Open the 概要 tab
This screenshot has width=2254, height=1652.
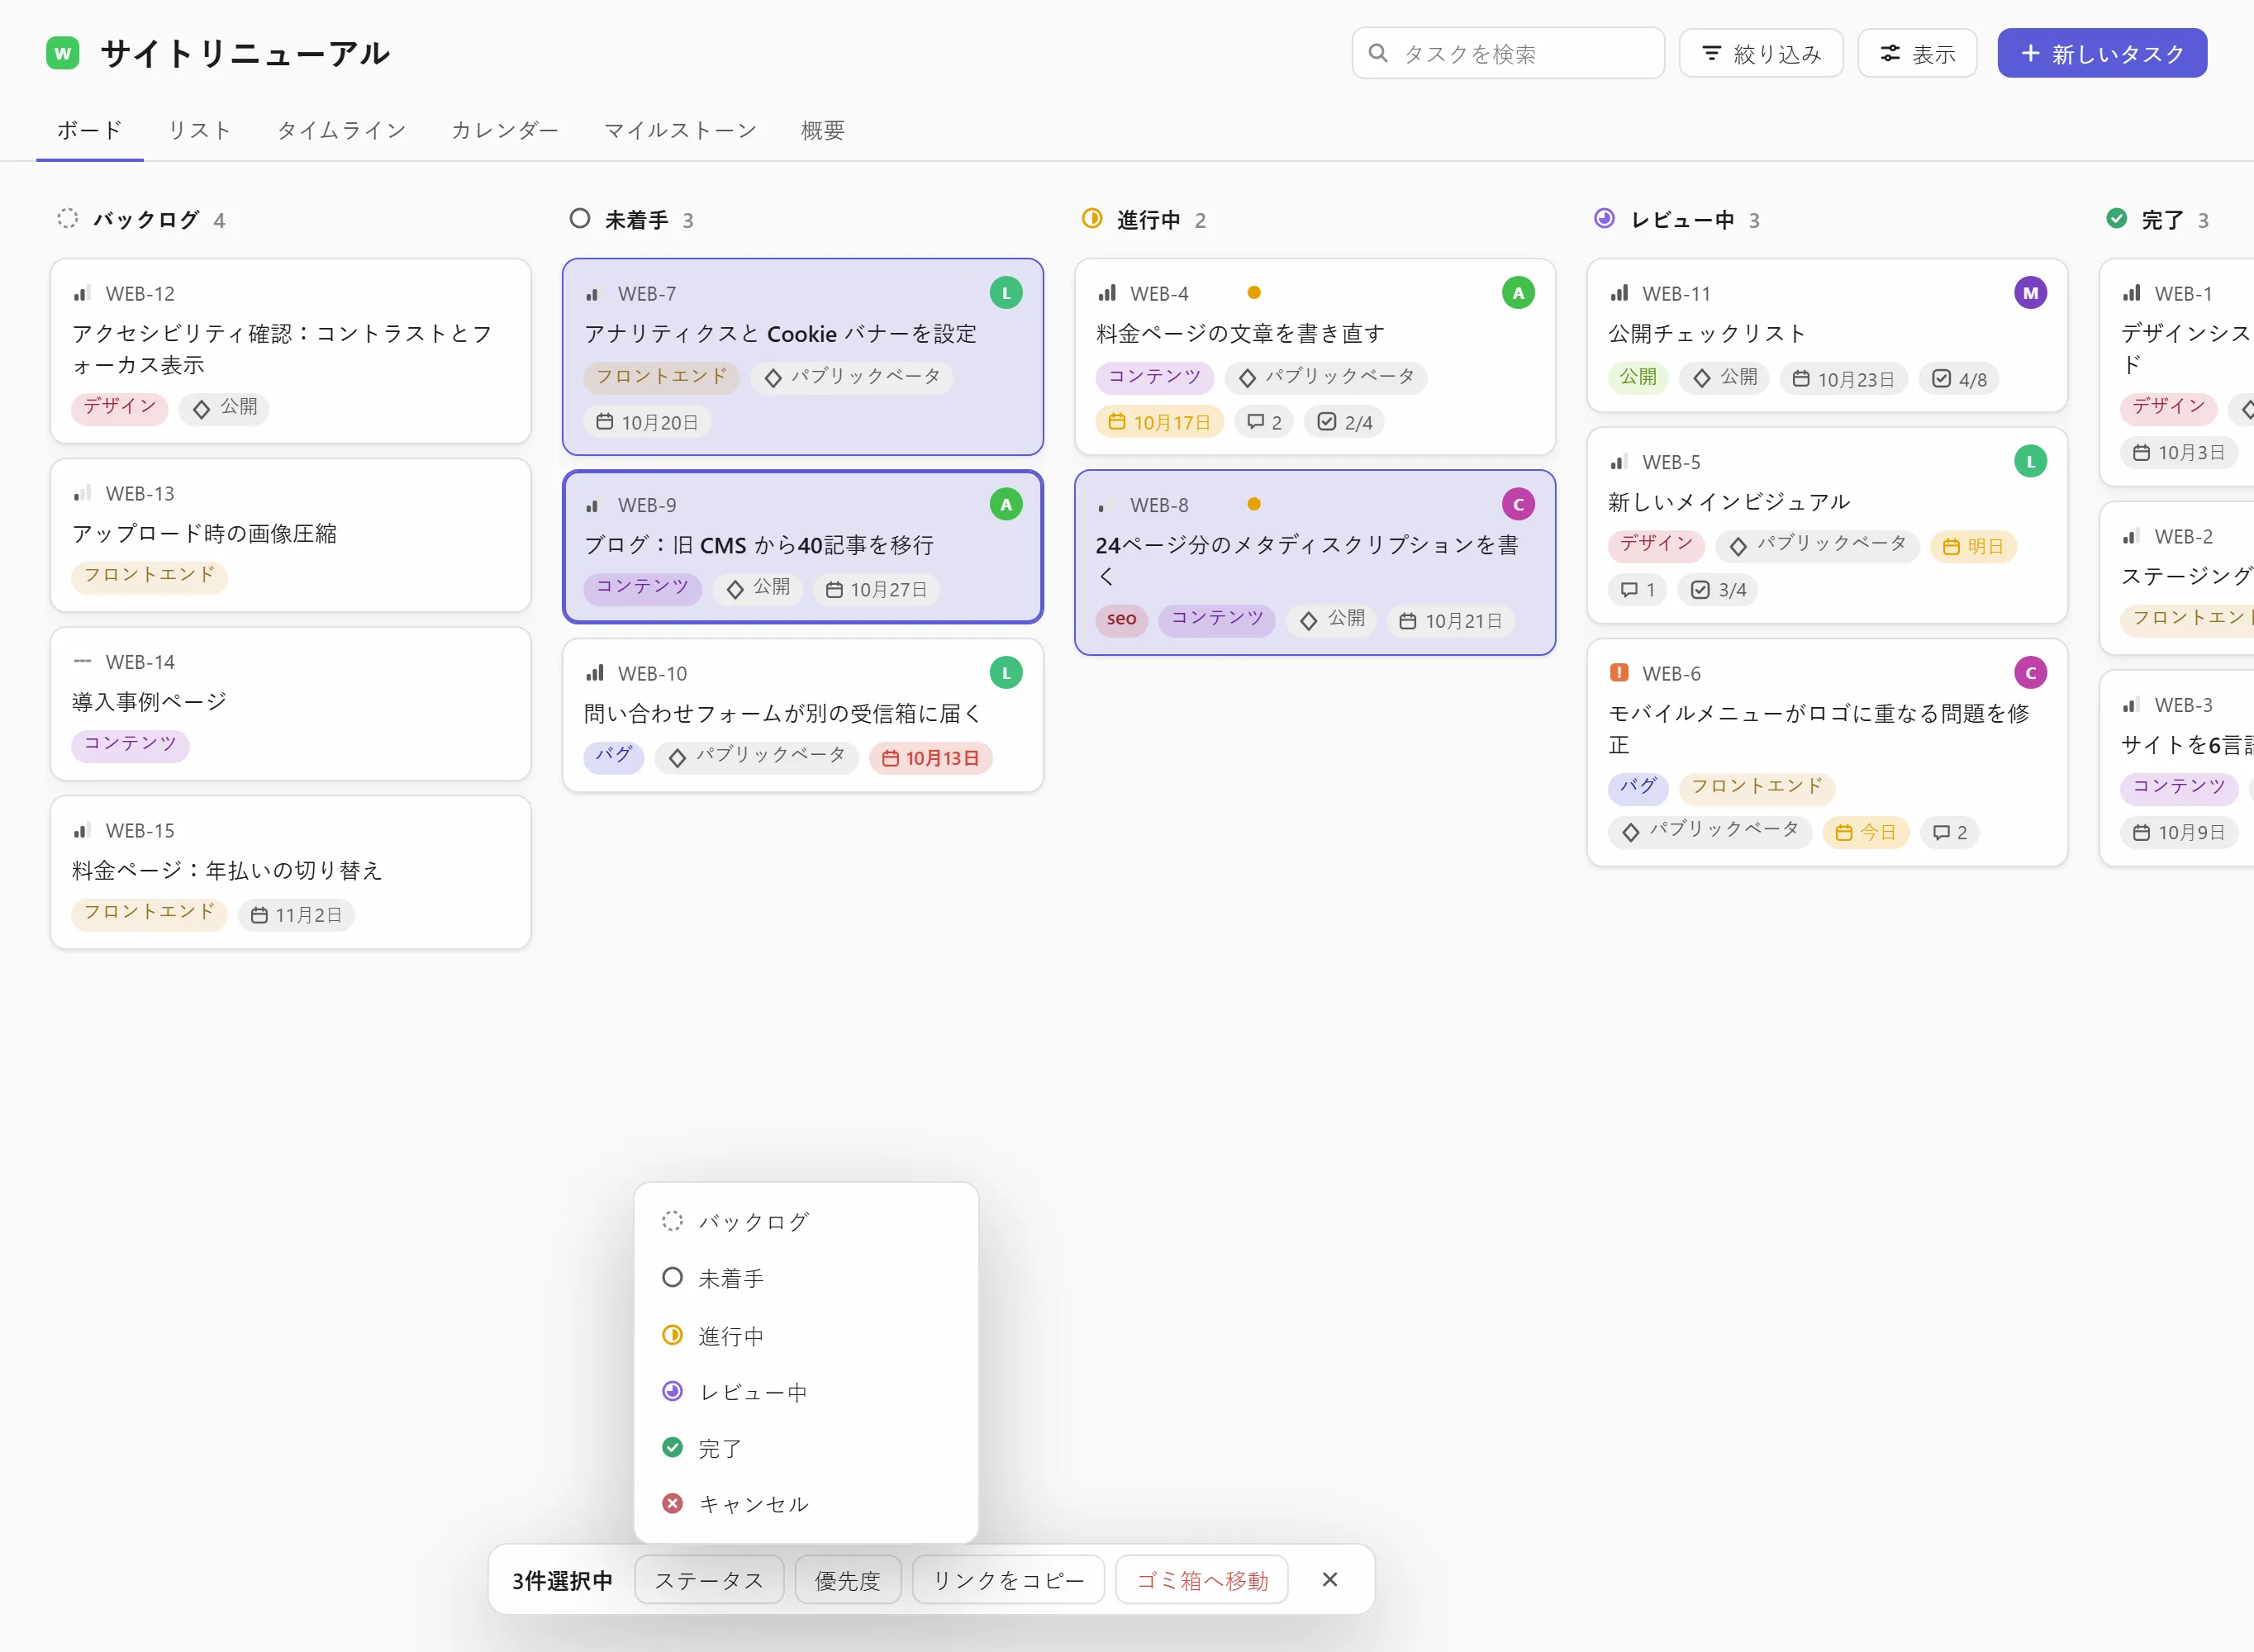[823, 130]
